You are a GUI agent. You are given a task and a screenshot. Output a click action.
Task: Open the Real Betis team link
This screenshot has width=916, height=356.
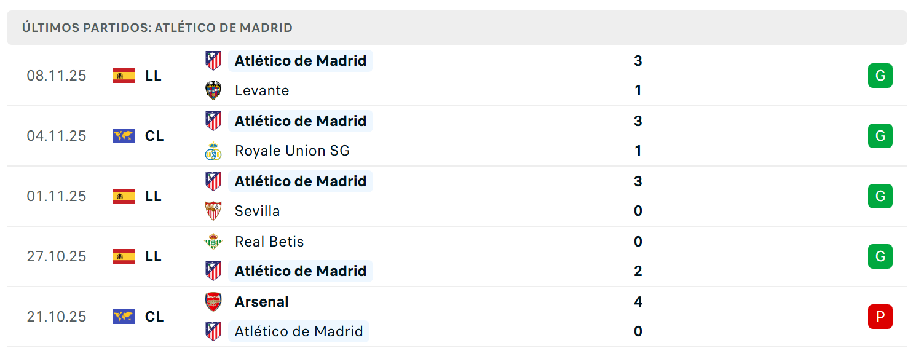coord(269,242)
